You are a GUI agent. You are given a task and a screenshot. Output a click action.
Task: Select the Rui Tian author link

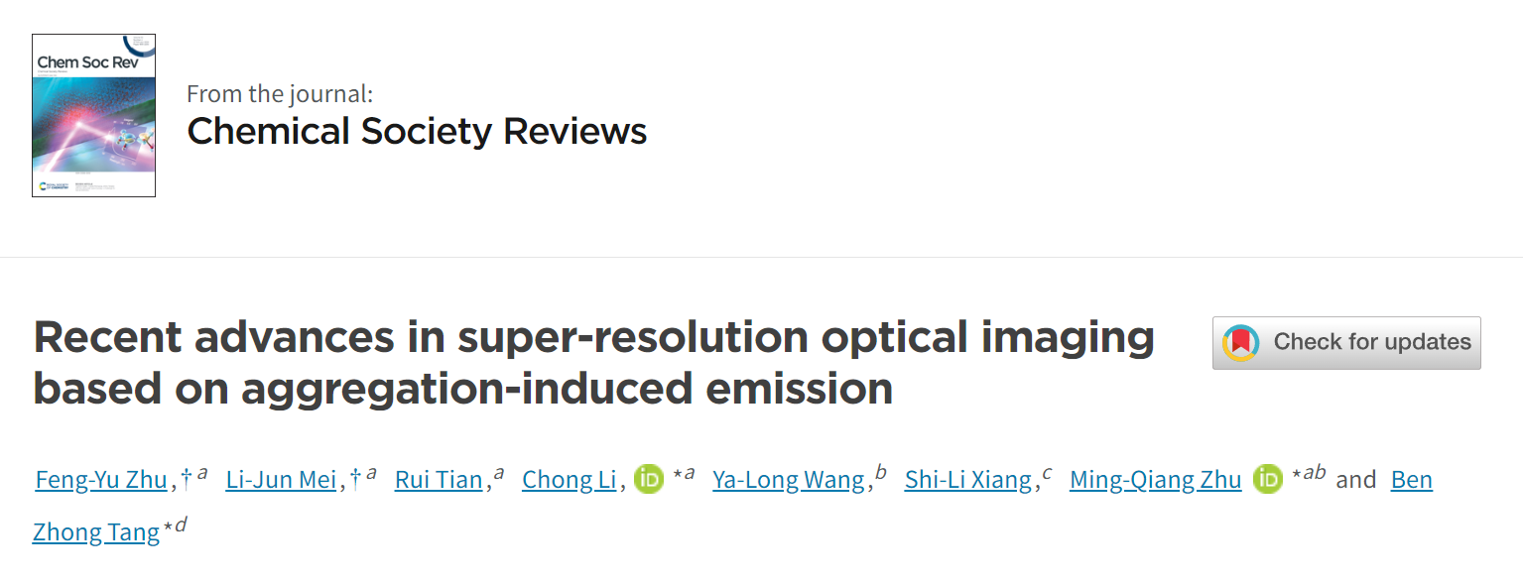coord(439,480)
